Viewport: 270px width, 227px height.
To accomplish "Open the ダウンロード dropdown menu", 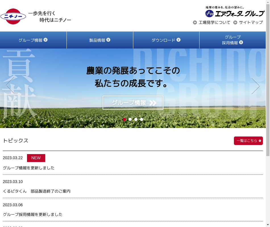I will pyautogui.click(x=166, y=40).
